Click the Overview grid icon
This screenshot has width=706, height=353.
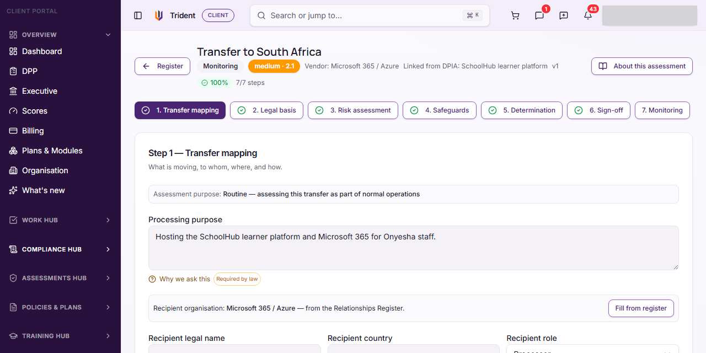click(13, 35)
